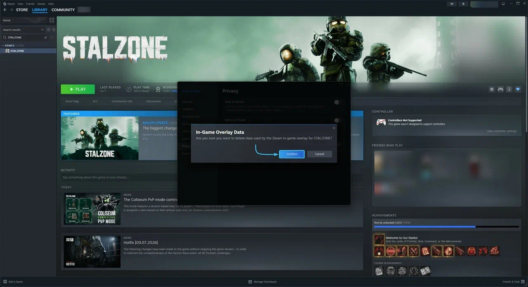Viewport: 528px width, 287px height.
Task: Confirm deleting the in-game overlay data
Action: point(292,154)
